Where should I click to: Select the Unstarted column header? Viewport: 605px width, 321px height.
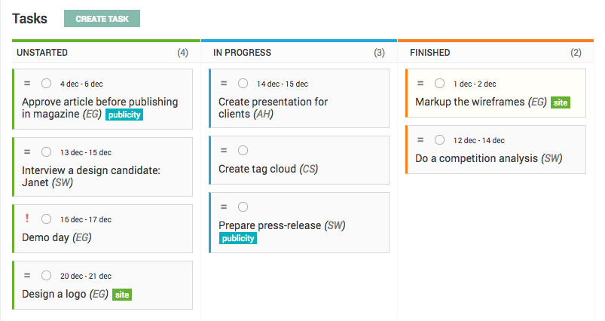pyautogui.click(x=42, y=53)
